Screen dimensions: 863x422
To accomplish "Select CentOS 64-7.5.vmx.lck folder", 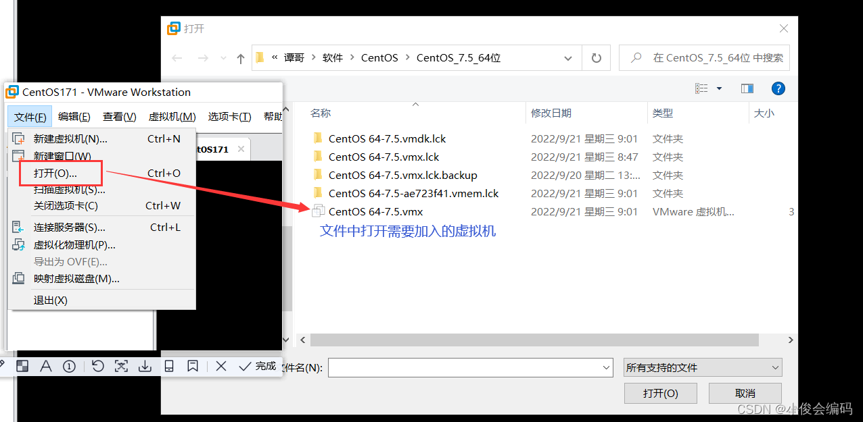I will [383, 157].
